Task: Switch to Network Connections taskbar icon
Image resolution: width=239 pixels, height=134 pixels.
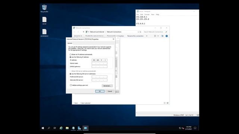Action: 86,128
